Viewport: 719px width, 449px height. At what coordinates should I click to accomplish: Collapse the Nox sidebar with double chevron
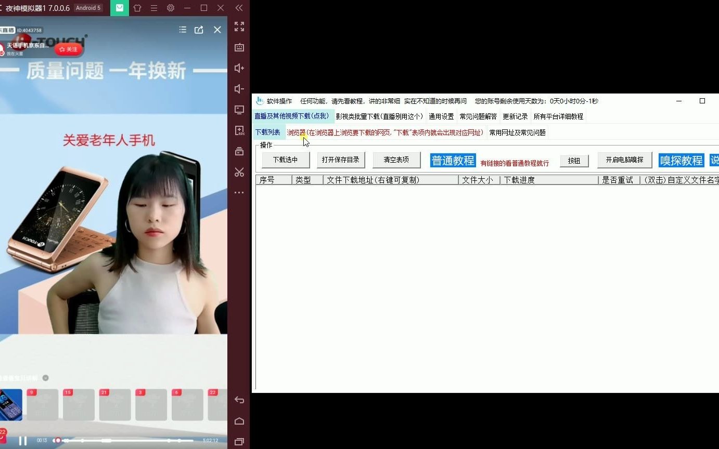239,8
